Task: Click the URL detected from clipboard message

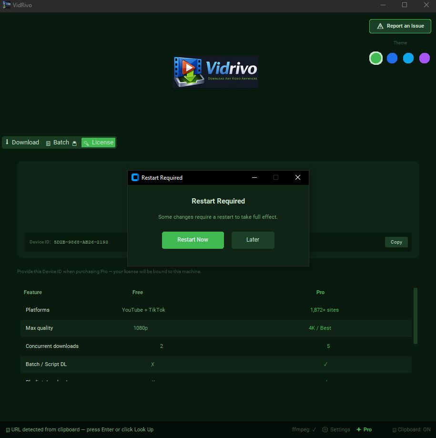Action: click(82, 429)
